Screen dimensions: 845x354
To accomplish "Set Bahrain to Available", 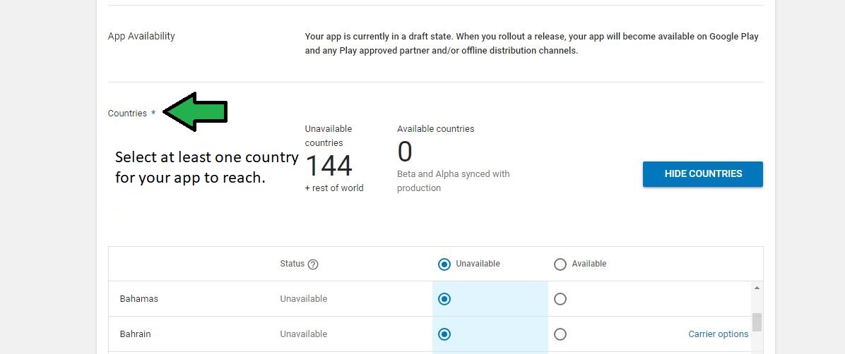I will [560, 334].
